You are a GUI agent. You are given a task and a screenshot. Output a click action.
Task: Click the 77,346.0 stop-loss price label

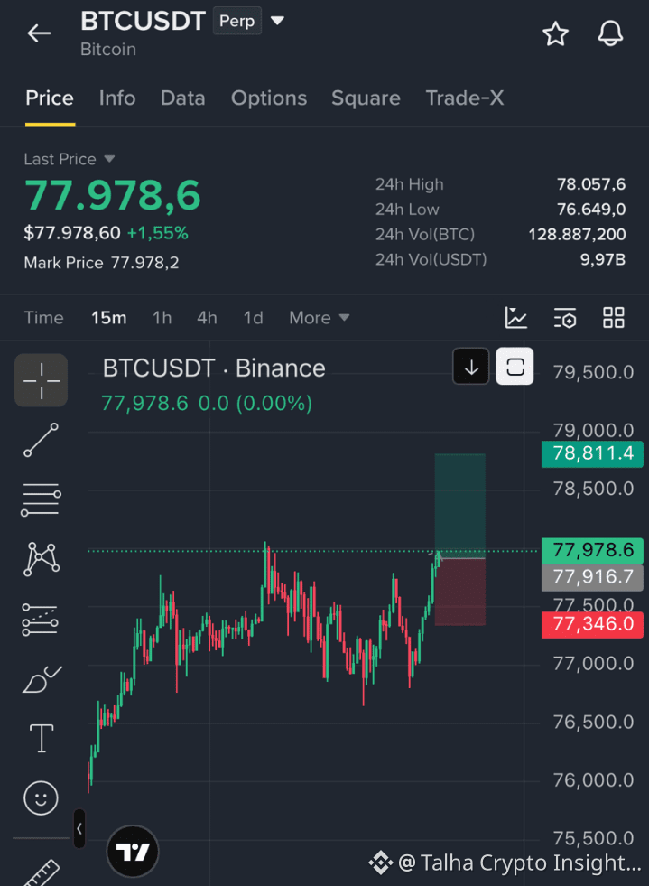pyautogui.click(x=592, y=624)
